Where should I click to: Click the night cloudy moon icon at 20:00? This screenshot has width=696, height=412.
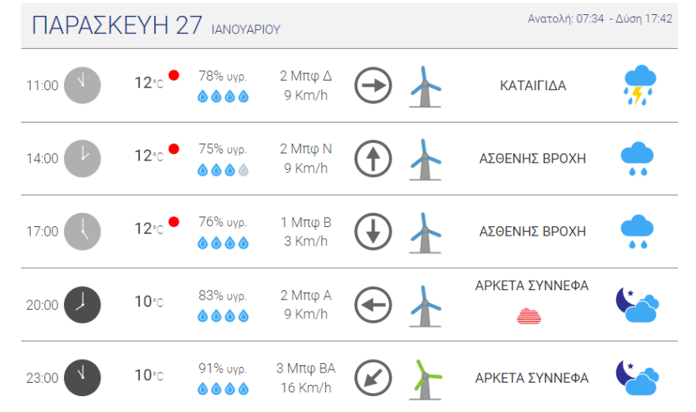(637, 305)
